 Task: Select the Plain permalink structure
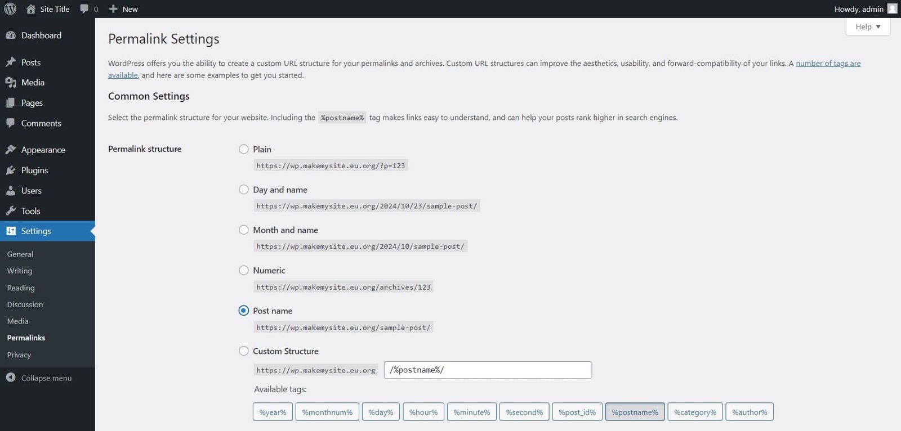[x=243, y=149]
